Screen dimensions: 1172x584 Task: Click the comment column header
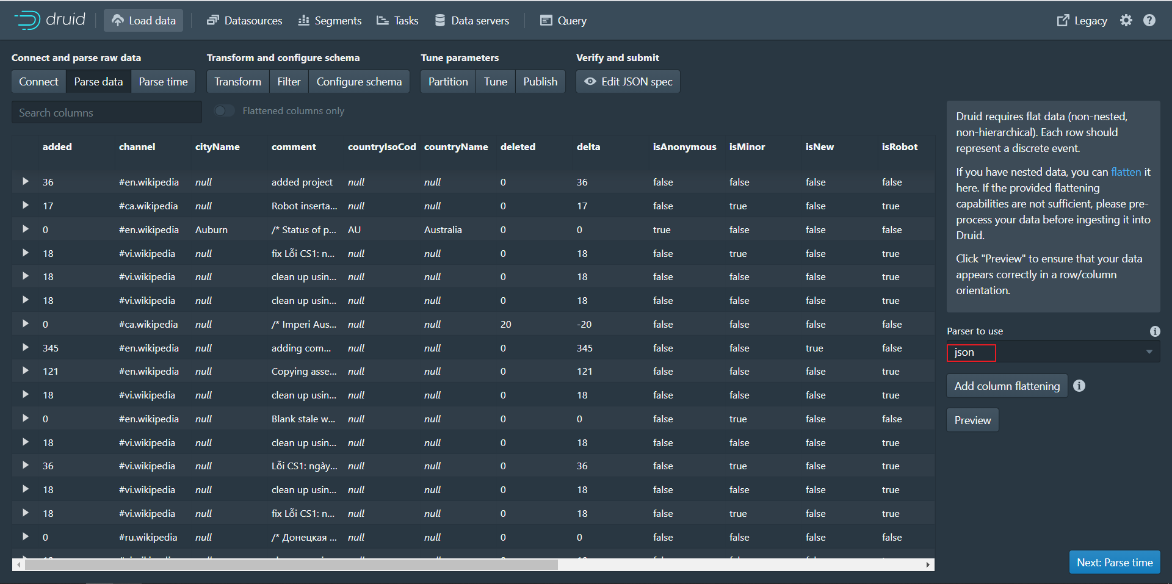[x=294, y=146]
